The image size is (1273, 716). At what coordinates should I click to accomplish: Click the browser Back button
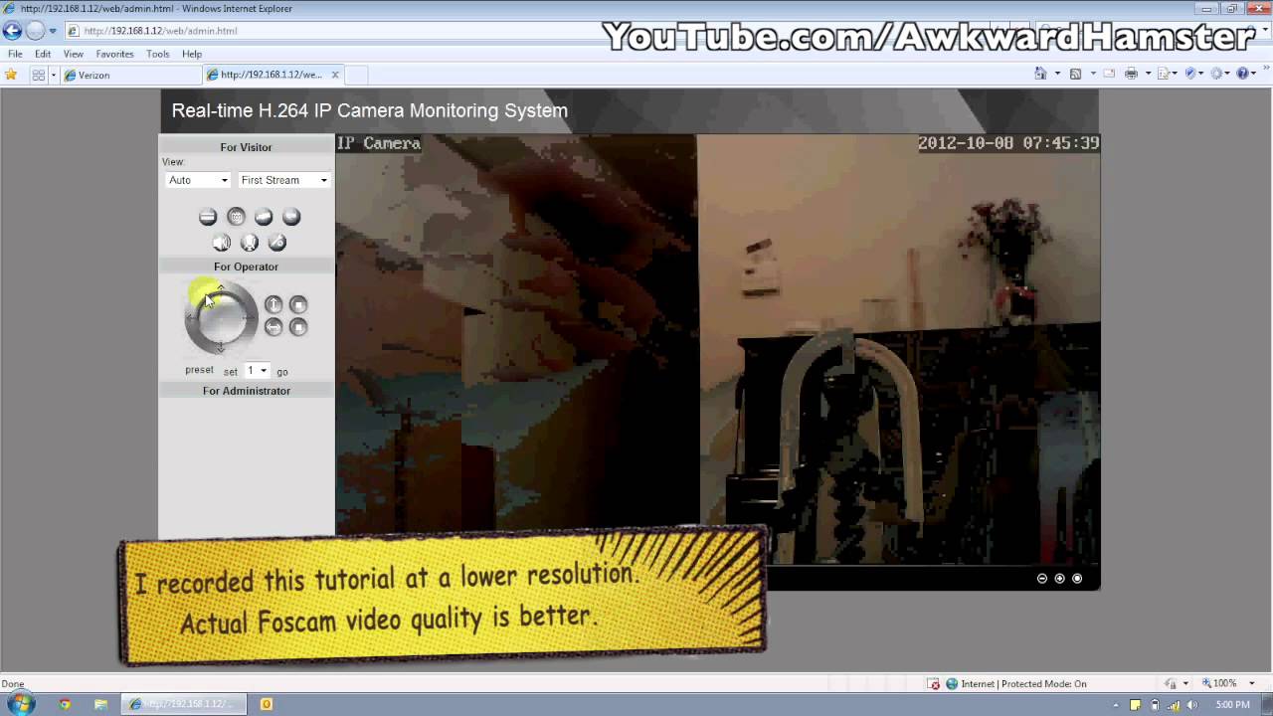tap(12, 31)
